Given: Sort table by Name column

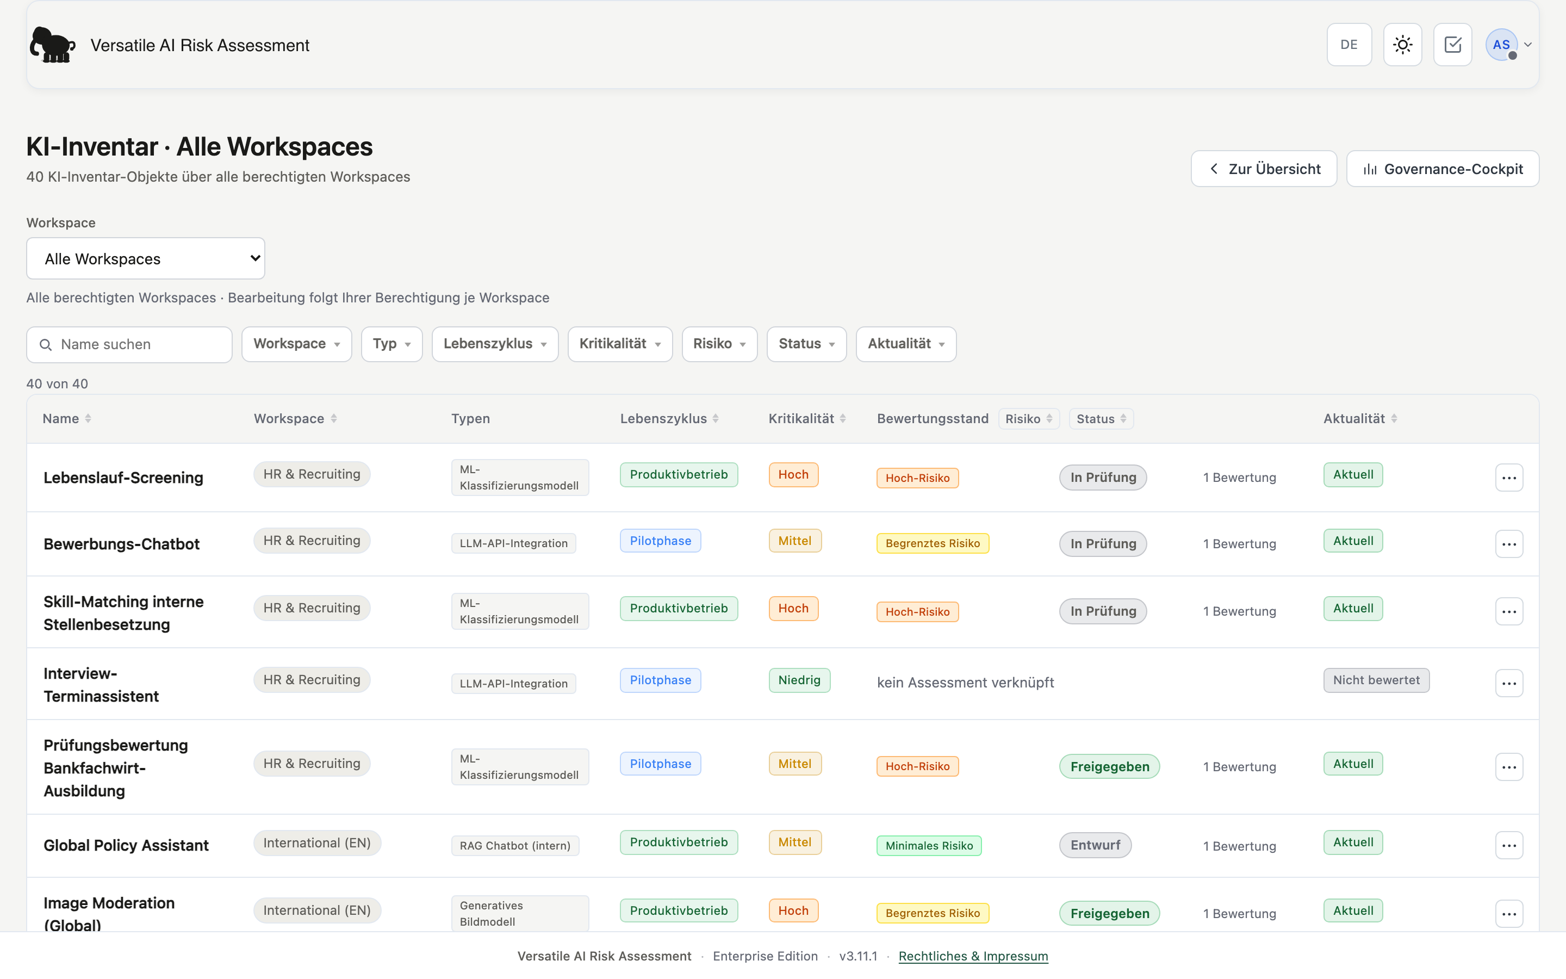Looking at the screenshot, I should [x=67, y=418].
